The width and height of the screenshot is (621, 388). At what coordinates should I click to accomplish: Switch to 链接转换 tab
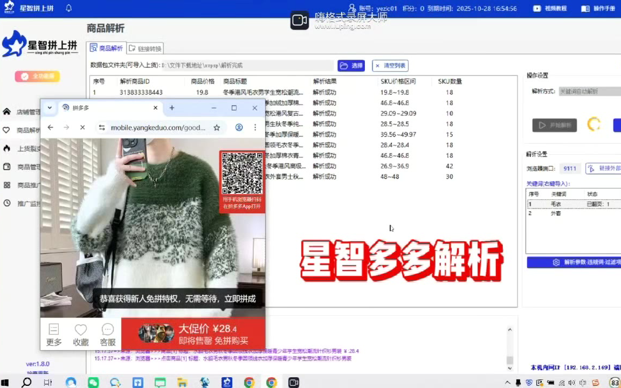click(x=146, y=48)
